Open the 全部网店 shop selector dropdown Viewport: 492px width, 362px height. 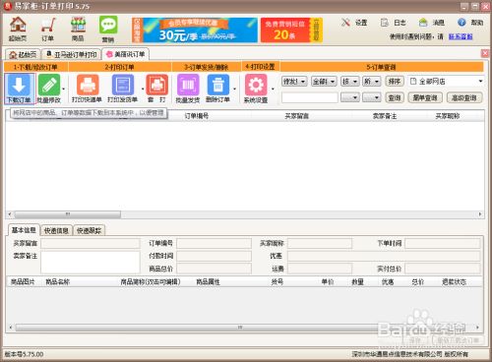(447, 81)
